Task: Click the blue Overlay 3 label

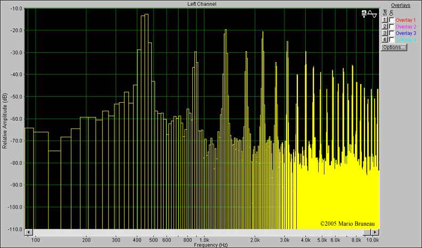Action: click(405, 34)
